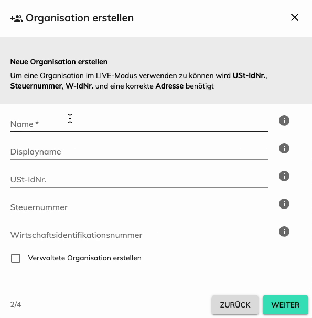The image size is (312, 318).
Task: Click info icon for Wirtschaftsidentifikationsnummer
Action: point(284,232)
